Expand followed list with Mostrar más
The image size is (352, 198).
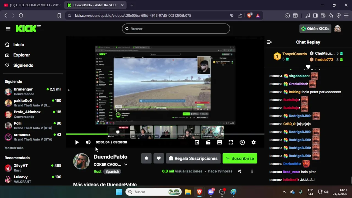tap(14, 148)
